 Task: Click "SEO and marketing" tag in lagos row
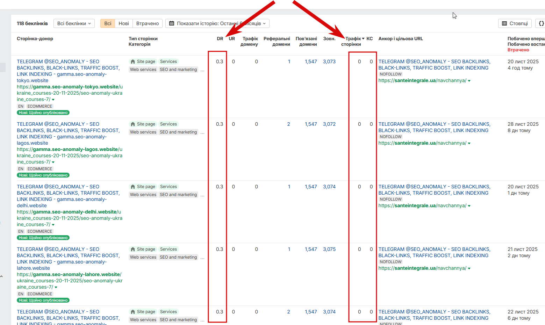pos(178,132)
